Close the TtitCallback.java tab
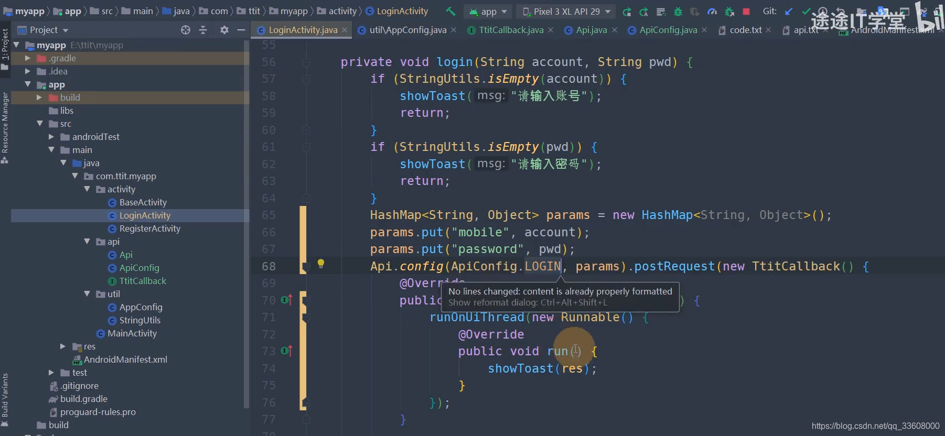 click(x=551, y=30)
